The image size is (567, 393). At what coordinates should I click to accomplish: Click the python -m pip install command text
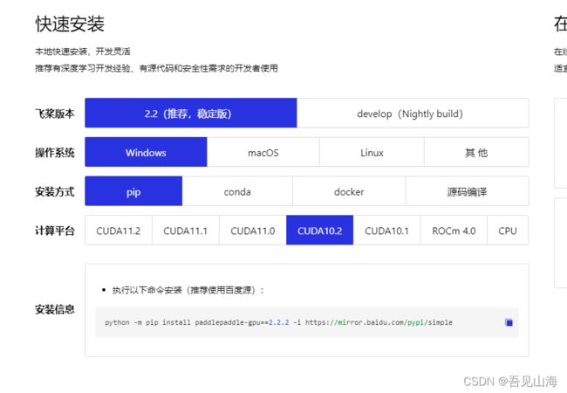(x=278, y=322)
